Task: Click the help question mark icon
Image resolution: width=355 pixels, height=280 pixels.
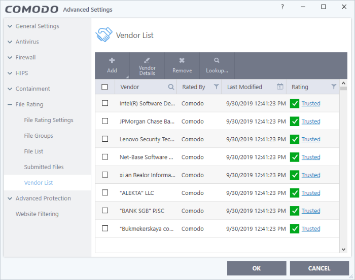Action: (x=282, y=7)
